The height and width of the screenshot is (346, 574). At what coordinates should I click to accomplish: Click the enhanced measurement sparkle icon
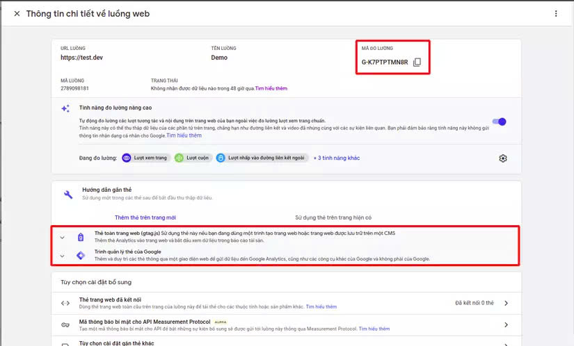pos(65,108)
